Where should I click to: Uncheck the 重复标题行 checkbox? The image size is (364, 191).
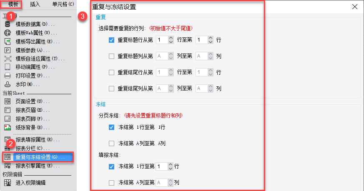pyautogui.click(x=111, y=40)
